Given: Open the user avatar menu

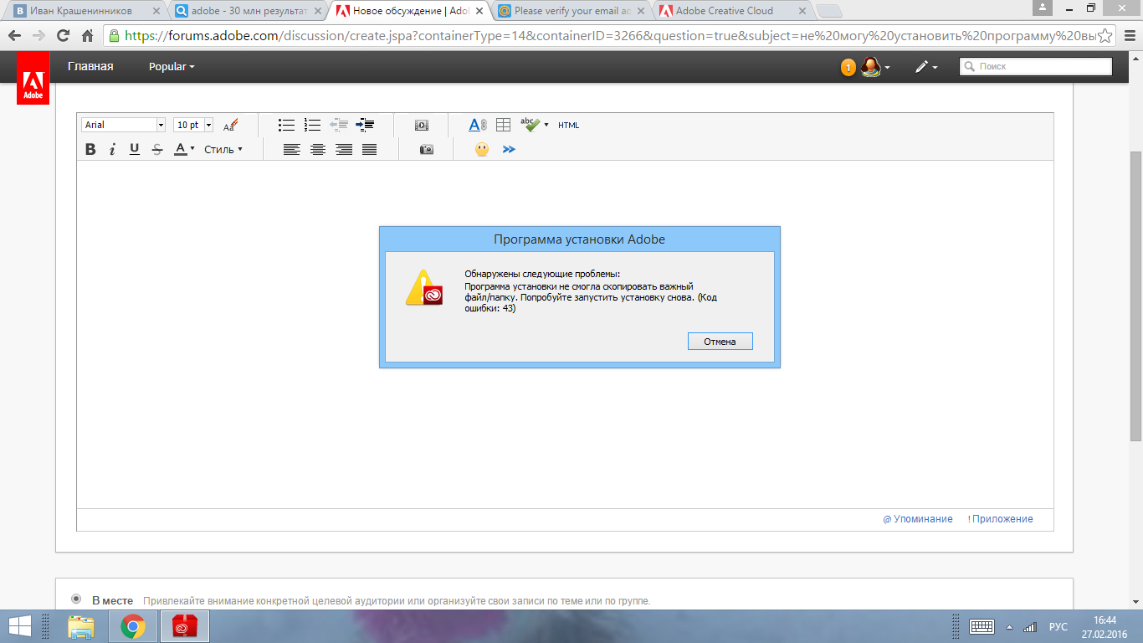Looking at the screenshot, I should click(x=875, y=67).
